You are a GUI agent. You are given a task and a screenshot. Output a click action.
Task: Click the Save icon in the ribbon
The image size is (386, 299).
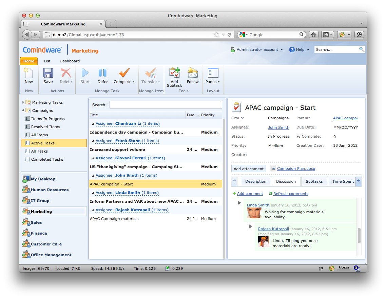(48, 73)
